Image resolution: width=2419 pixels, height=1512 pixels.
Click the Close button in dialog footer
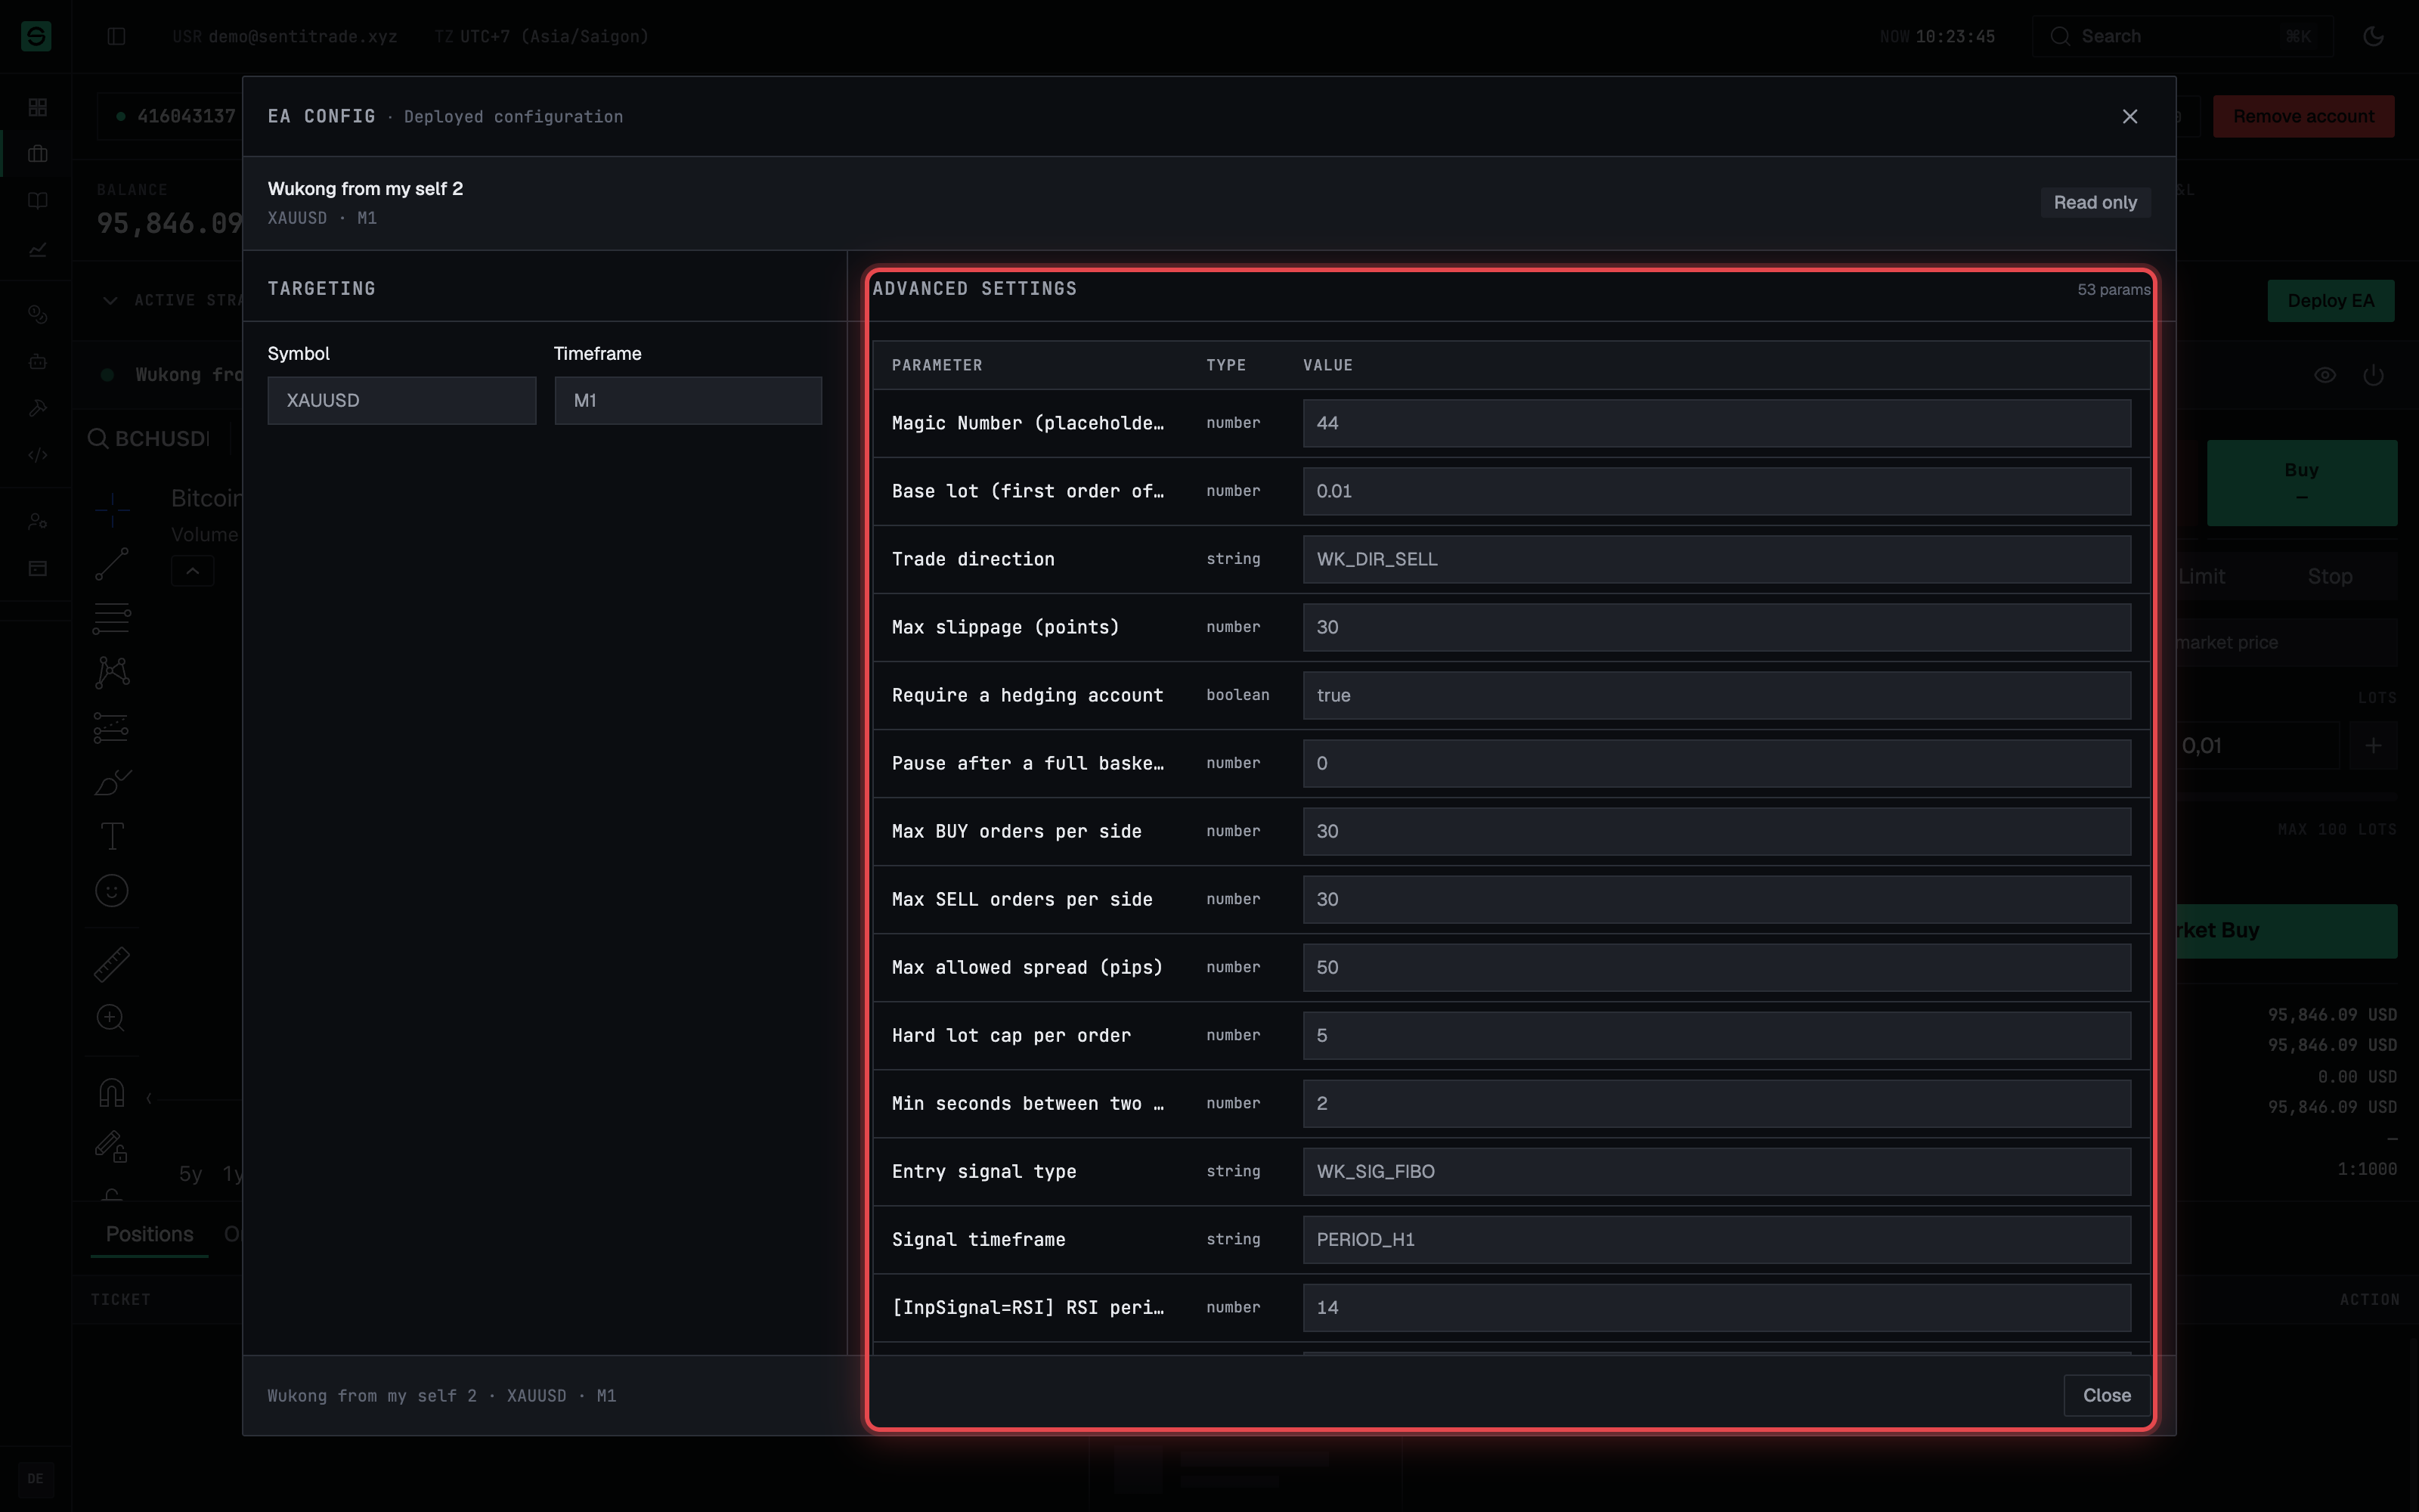[2106, 1395]
